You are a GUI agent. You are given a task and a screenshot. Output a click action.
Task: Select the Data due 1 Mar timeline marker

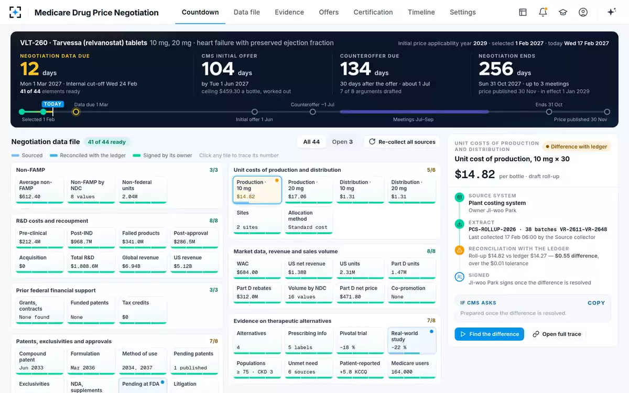[x=76, y=112]
